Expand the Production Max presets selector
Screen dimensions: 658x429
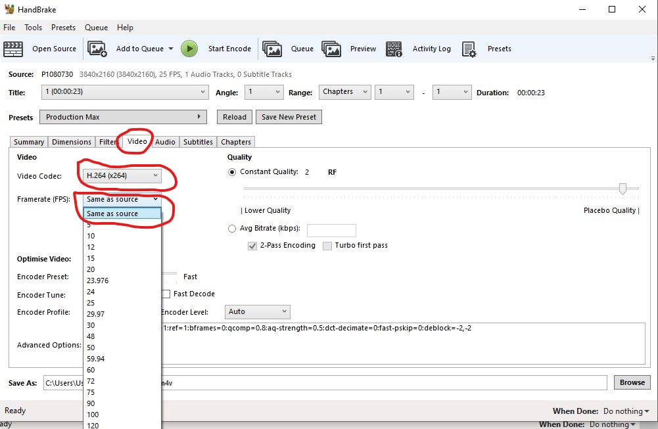pyautogui.click(x=123, y=117)
